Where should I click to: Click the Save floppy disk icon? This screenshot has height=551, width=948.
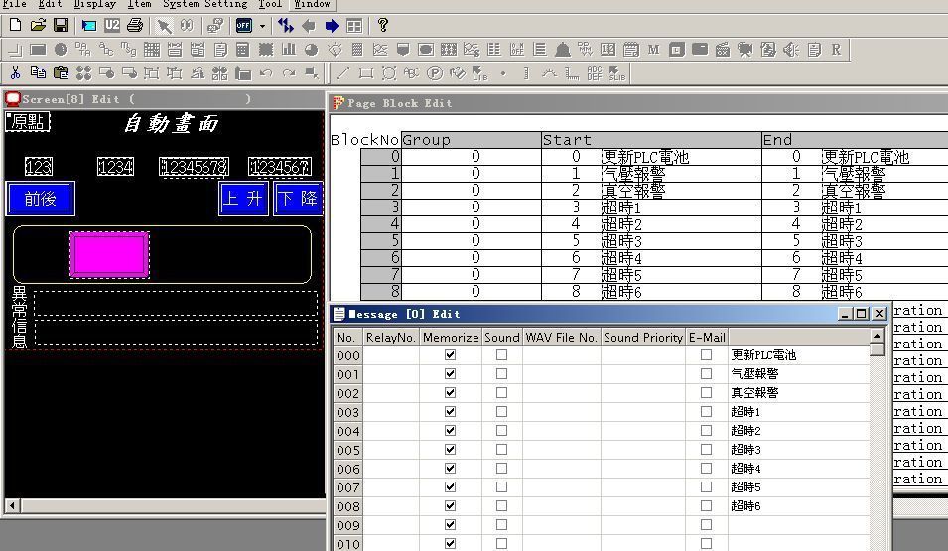[61, 25]
